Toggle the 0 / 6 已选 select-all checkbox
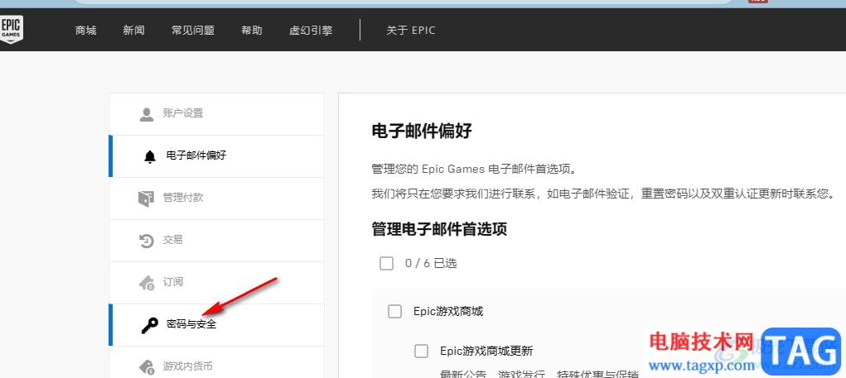This screenshot has width=846, height=378. point(386,263)
